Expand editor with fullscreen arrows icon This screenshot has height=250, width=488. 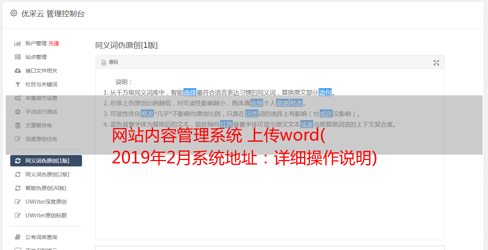point(436,63)
